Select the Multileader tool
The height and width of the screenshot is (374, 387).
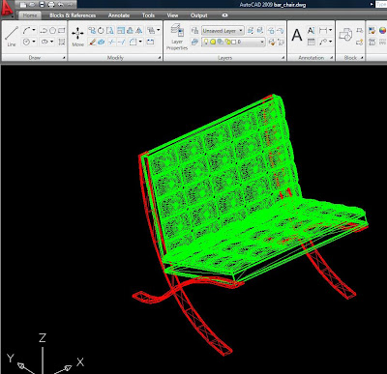[323, 42]
